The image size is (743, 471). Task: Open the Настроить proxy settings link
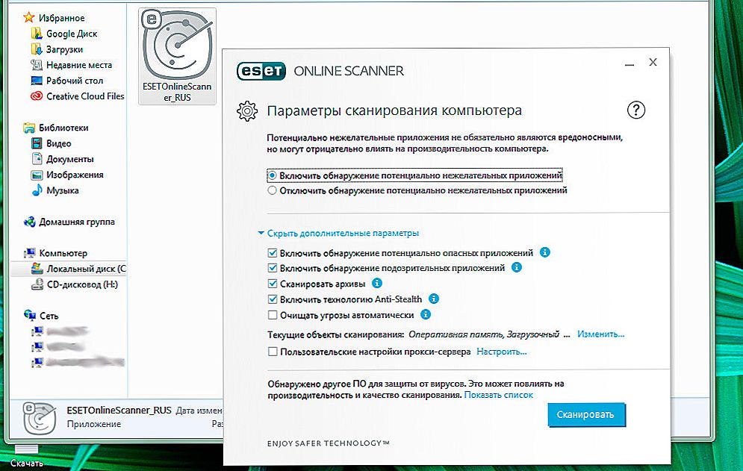pyautogui.click(x=501, y=352)
